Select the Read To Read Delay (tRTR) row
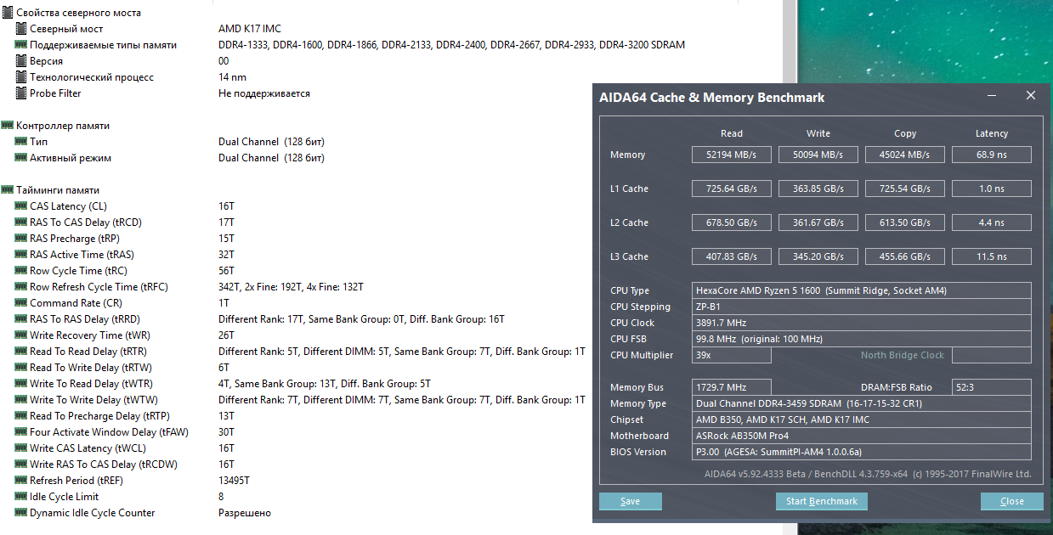Image resolution: width=1053 pixels, height=535 pixels. tap(301, 352)
